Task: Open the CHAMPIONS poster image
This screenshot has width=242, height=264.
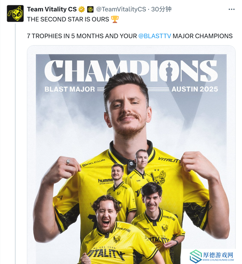Action: point(131,155)
